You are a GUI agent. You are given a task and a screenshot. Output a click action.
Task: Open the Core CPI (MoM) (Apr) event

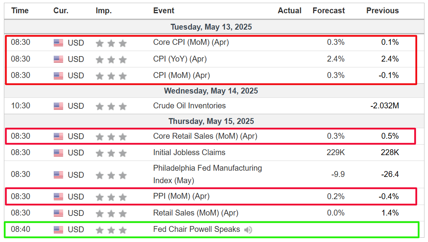point(191,42)
